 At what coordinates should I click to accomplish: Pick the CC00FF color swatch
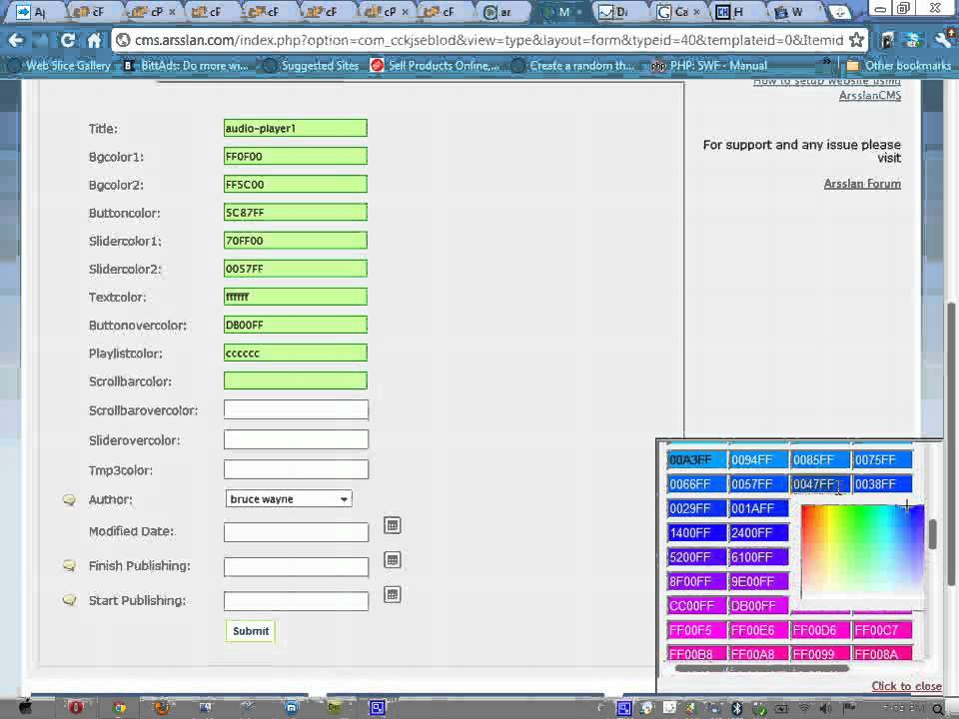[x=696, y=606]
